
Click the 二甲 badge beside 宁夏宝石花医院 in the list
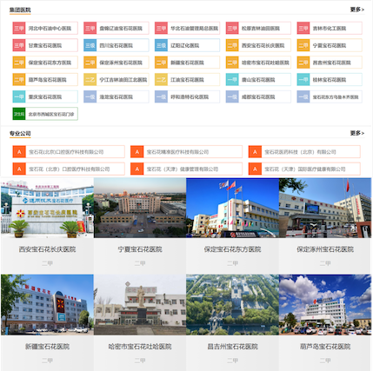click(x=303, y=45)
